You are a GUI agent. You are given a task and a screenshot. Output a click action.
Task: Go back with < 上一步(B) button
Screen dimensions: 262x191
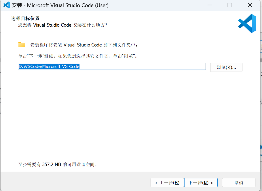tap(167, 183)
